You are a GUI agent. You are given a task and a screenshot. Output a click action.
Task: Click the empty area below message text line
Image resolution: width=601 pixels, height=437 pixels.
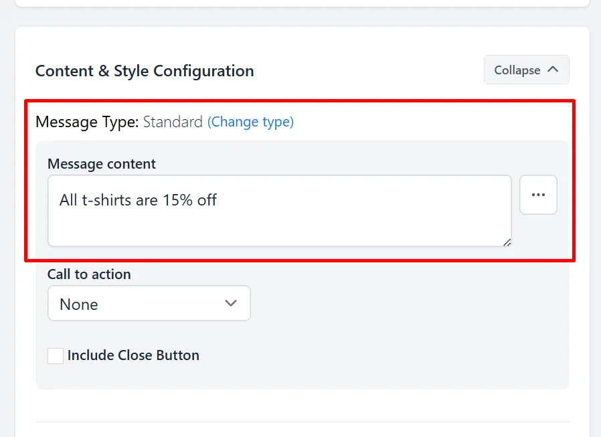click(280, 228)
